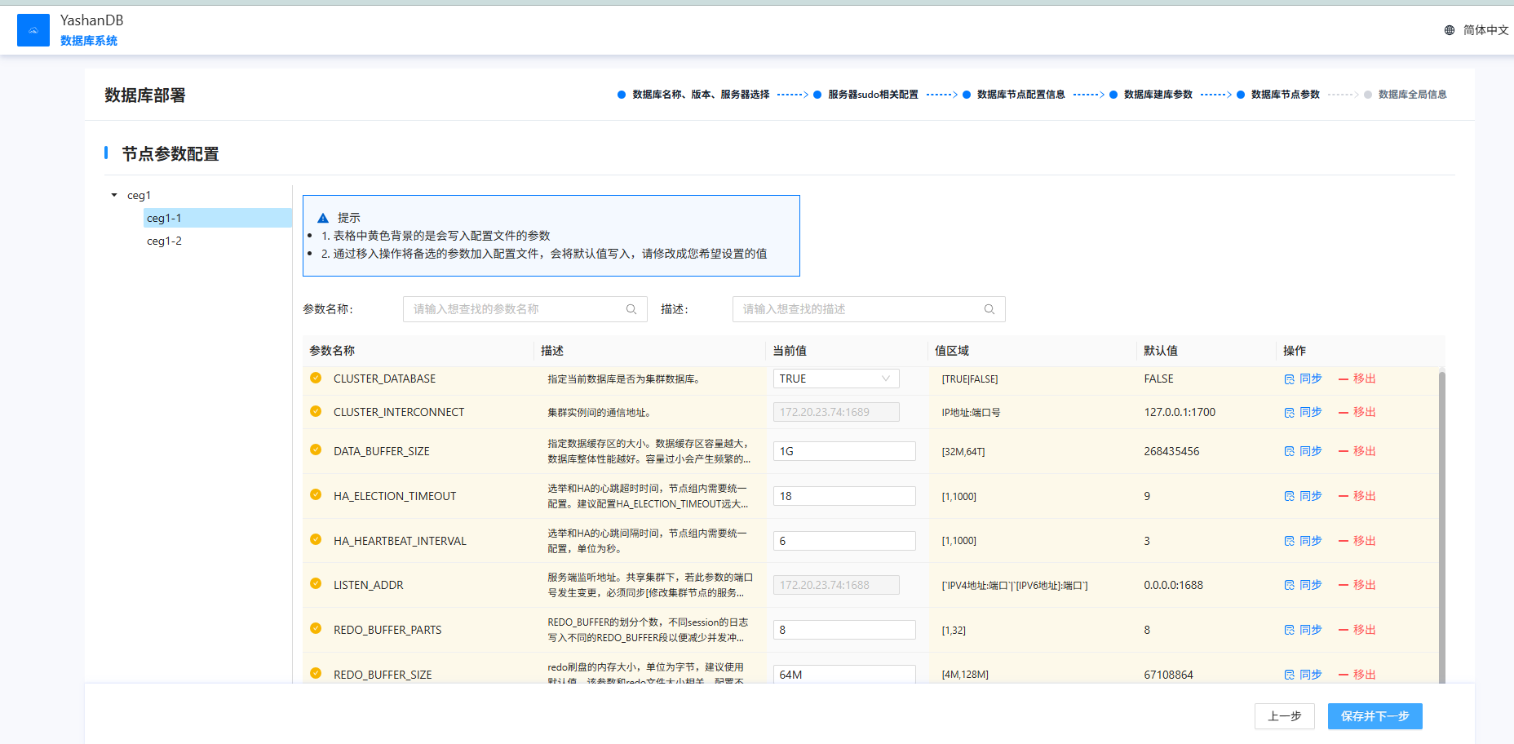
Task: Click the YashanDB logo icon
Action: (33, 30)
